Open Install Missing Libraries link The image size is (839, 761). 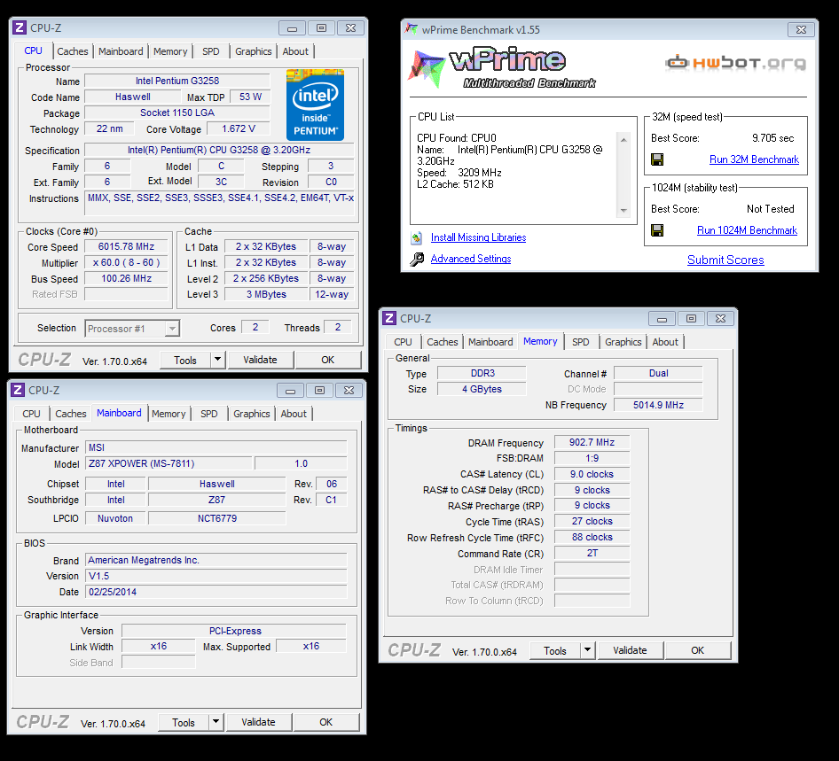pyautogui.click(x=478, y=237)
